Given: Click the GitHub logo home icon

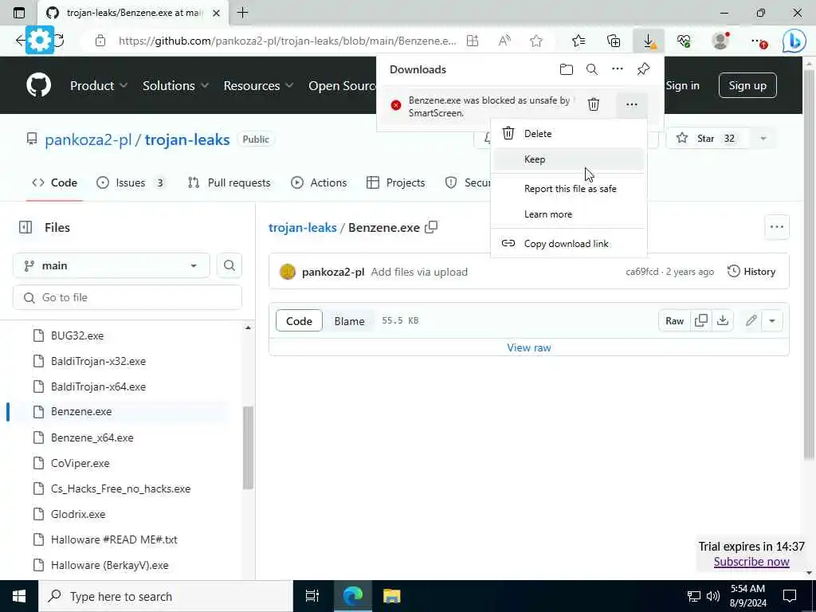Looking at the screenshot, I should pyautogui.click(x=39, y=85).
